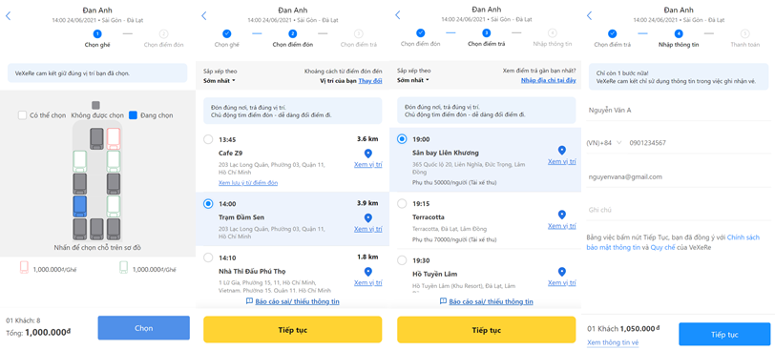775x350 pixels.
Task: Click the Ghi chú note field
Action: pos(678,210)
